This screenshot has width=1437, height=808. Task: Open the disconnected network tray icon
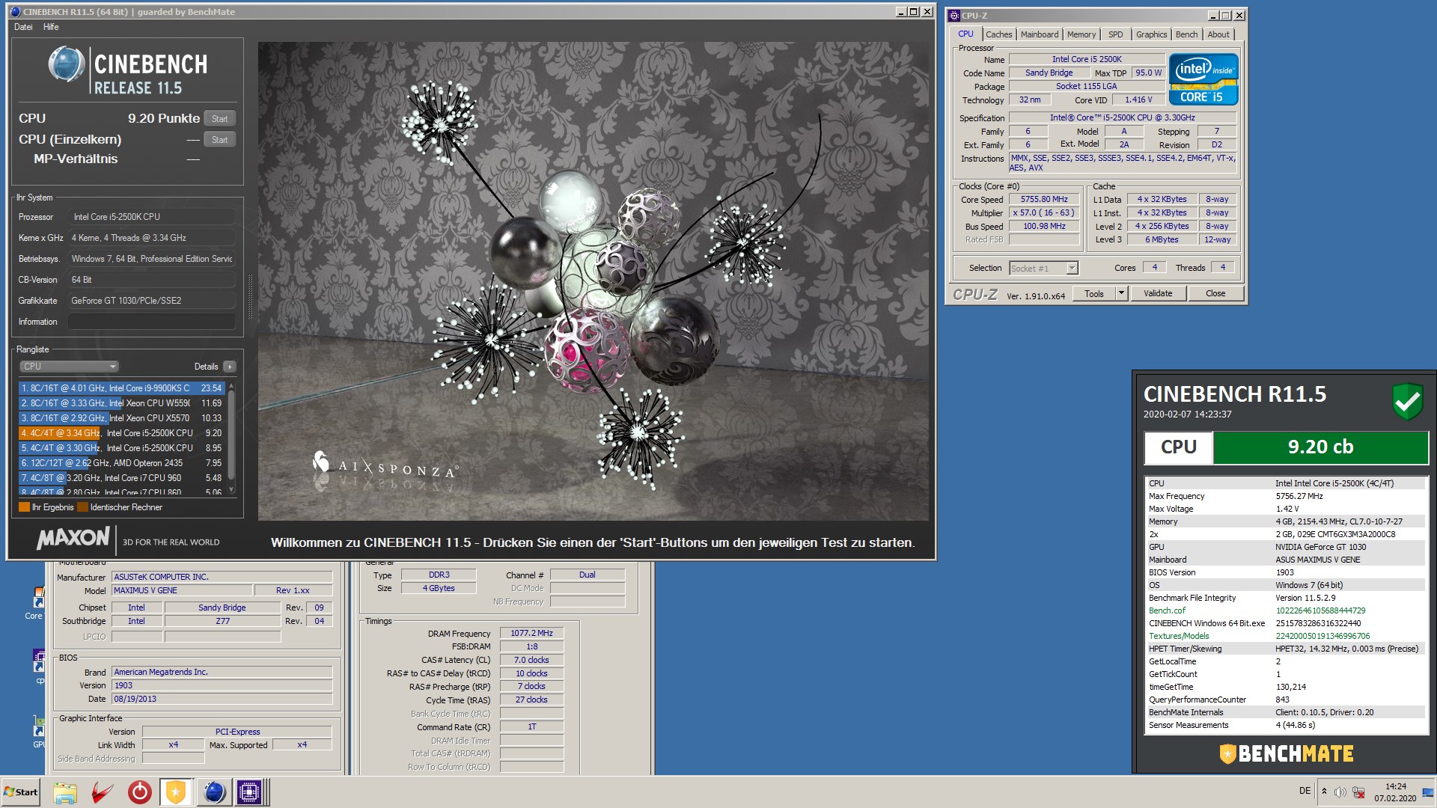[1358, 792]
